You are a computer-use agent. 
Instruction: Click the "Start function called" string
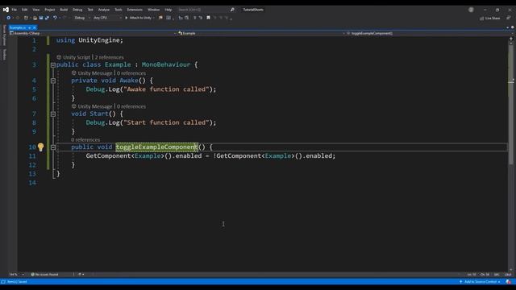coord(166,122)
